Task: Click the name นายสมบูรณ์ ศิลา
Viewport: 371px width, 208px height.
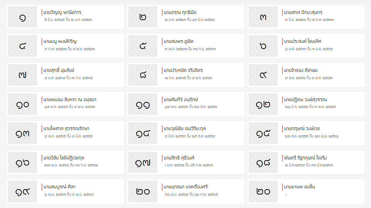Action: (59, 187)
